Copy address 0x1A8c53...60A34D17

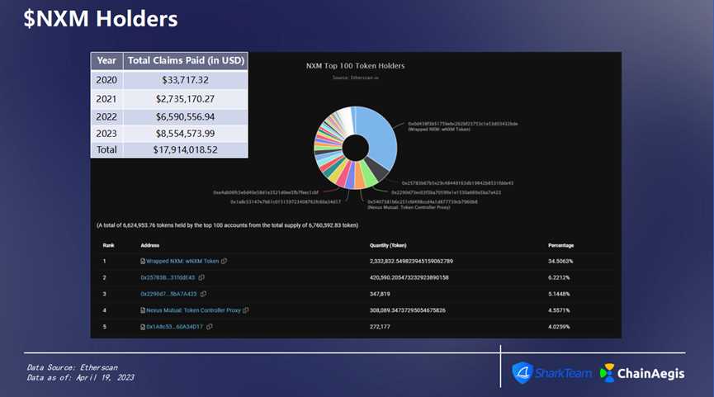coord(210,327)
